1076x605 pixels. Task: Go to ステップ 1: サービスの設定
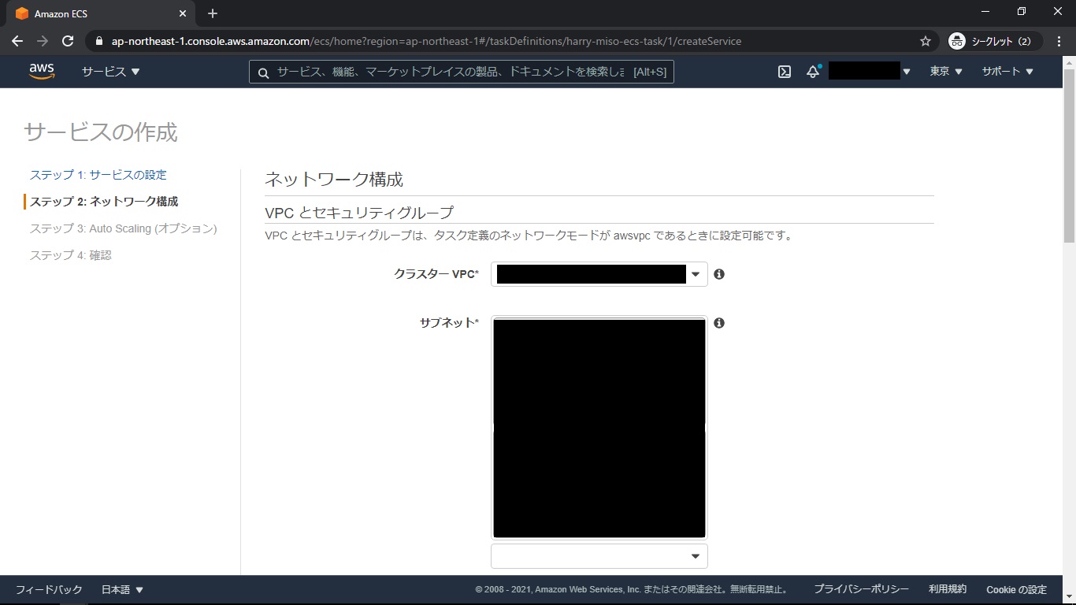[98, 175]
